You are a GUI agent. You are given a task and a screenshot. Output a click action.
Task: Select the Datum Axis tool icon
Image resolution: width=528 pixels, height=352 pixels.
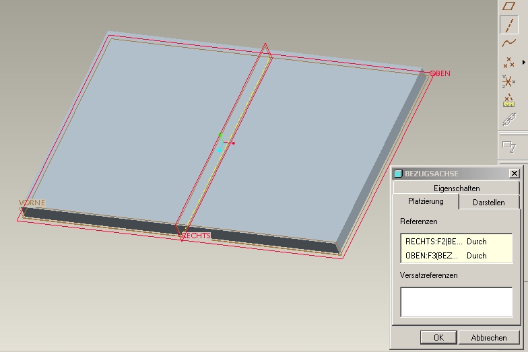[509, 25]
